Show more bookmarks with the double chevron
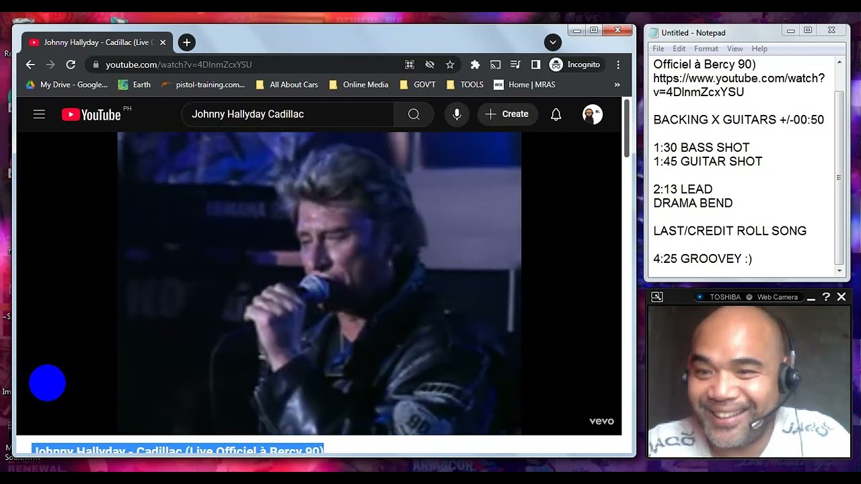Viewport: 861px width, 484px height. click(x=617, y=85)
